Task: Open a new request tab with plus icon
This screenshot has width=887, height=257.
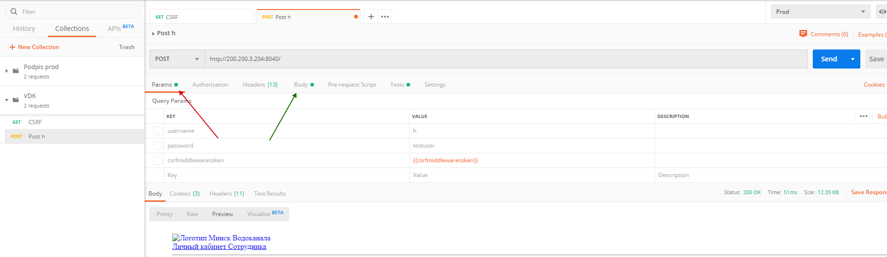Action: click(371, 17)
